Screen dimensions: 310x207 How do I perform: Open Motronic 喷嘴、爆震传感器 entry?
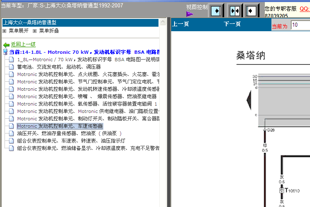(x=87, y=97)
